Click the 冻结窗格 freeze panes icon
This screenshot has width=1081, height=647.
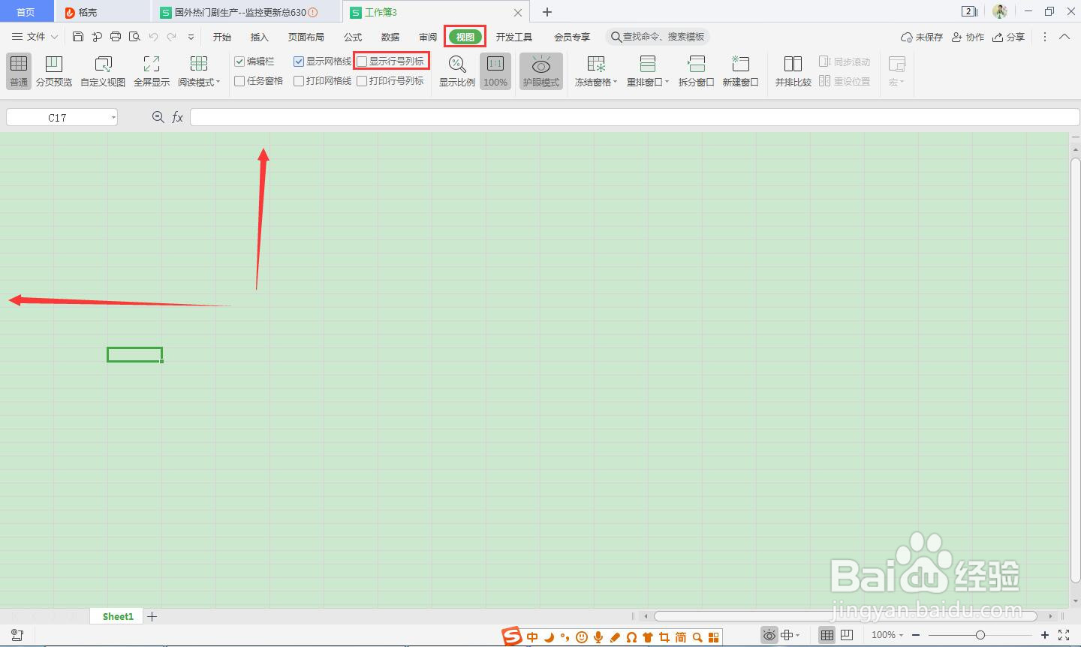[596, 65]
